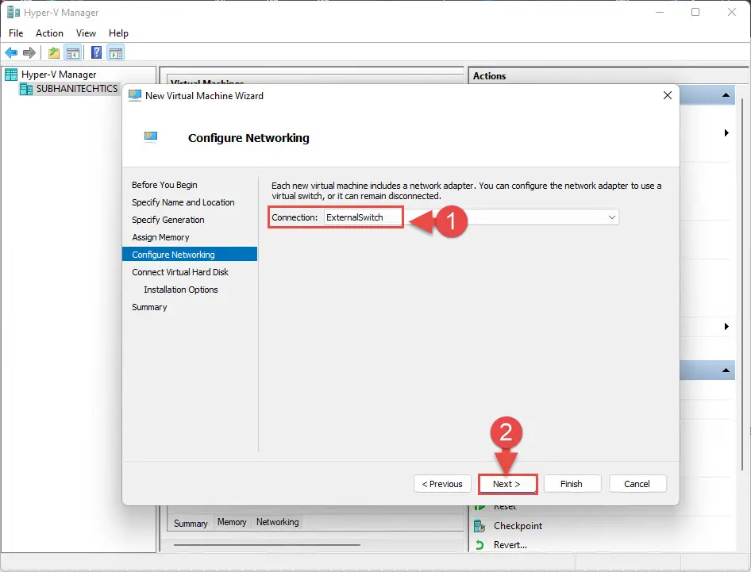This screenshot has height=572, width=751.
Task: Click the Actions pane header text
Action: 489,76
